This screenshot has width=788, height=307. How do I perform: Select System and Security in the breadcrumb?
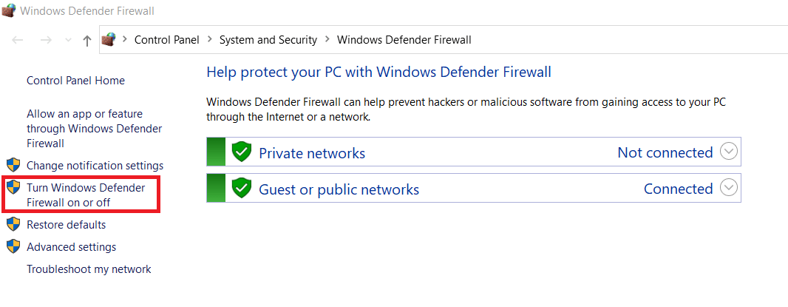[x=268, y=40]
